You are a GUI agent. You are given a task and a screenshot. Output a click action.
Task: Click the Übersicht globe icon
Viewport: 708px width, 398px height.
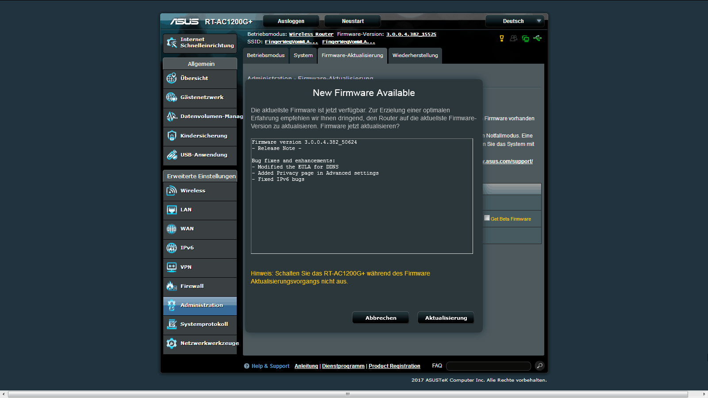tap(172, 79)
